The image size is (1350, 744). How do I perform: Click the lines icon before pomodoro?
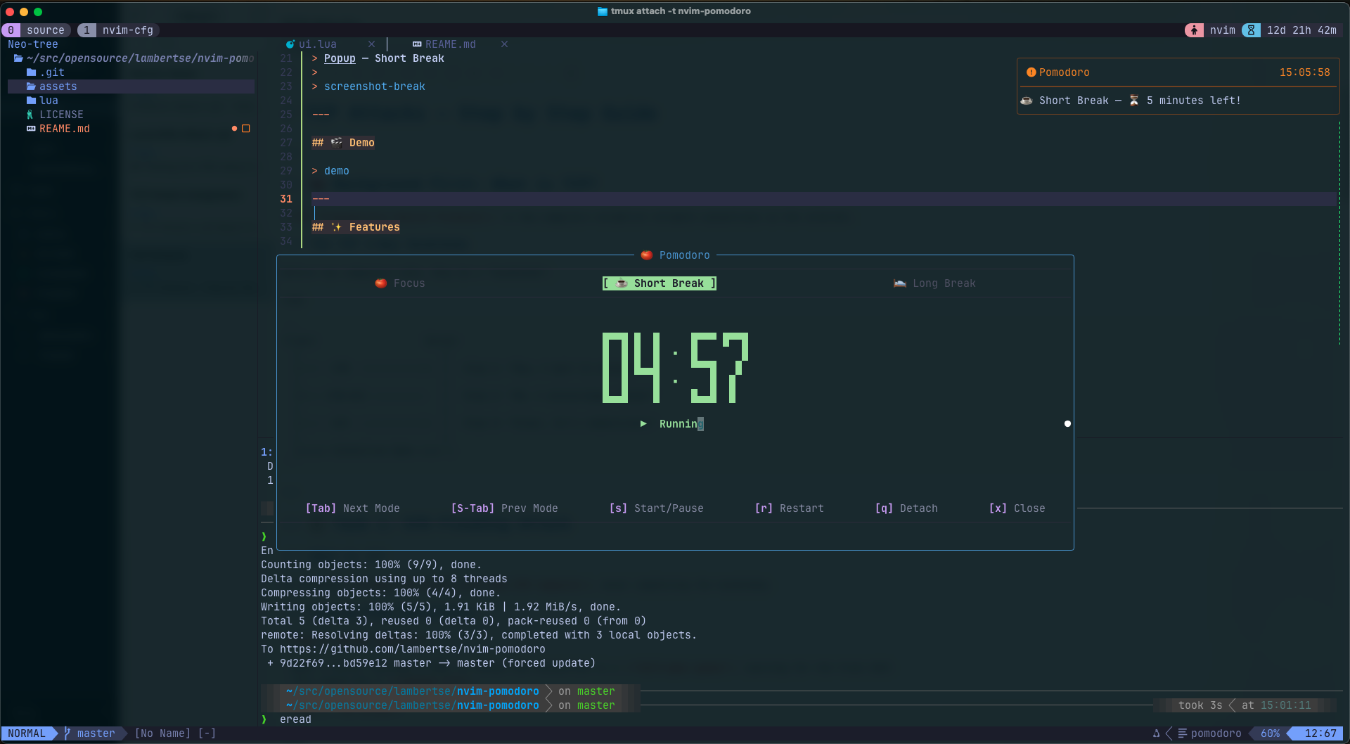pos(1183,733)
